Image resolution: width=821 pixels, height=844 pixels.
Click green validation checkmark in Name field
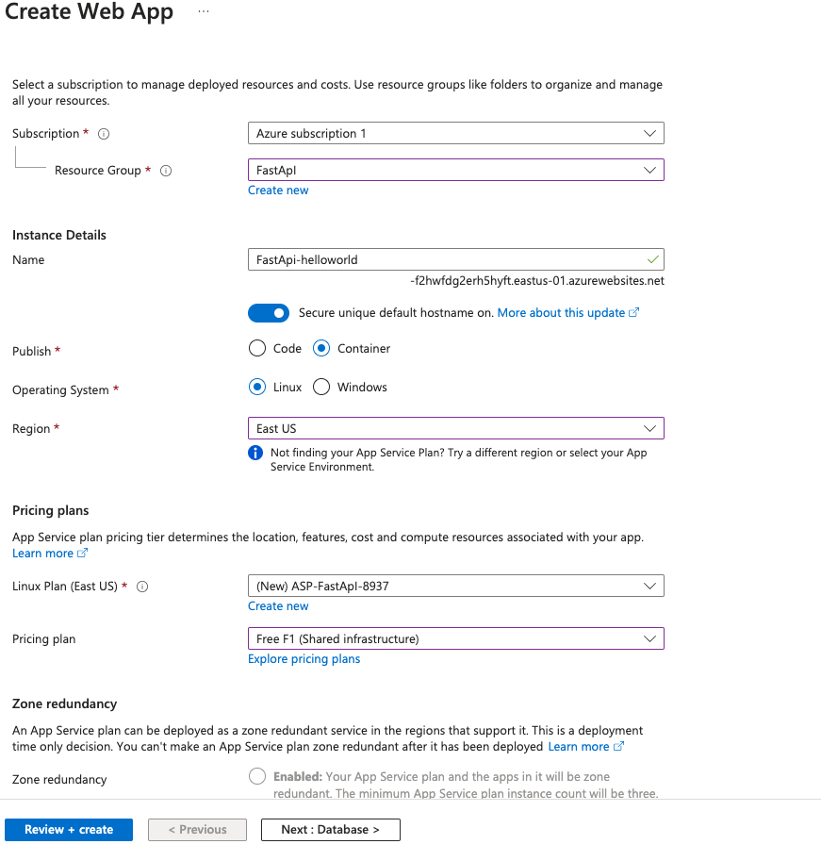coord(652,260)
